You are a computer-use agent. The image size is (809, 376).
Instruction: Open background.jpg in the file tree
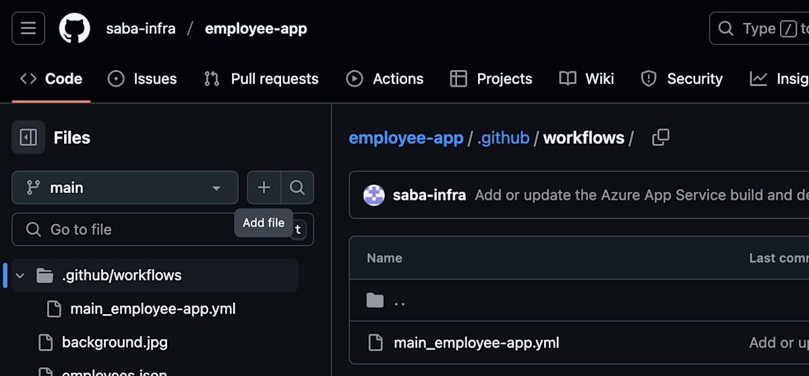pos(115,342)
